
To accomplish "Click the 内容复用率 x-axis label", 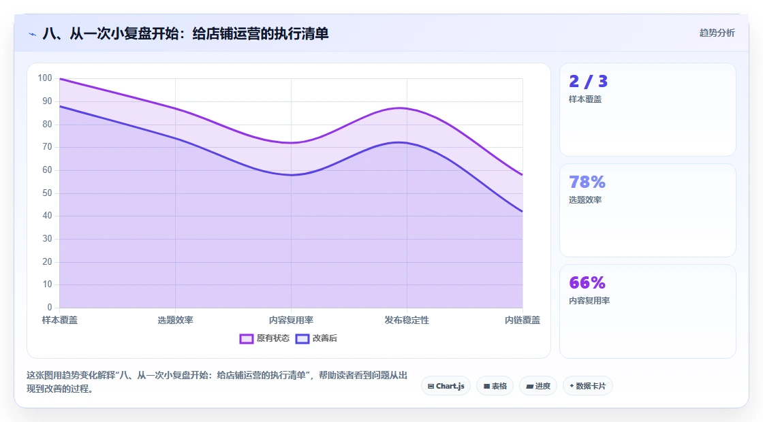I will [291, 320].
